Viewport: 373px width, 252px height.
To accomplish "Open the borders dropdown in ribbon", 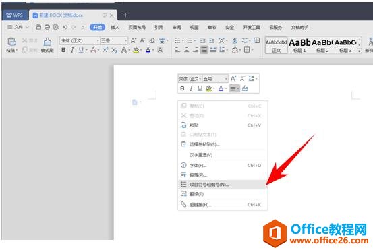I will (x=252, y=50).
